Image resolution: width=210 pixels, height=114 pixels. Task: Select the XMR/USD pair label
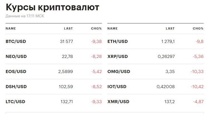pyautogui.click(x=118, y=102)
